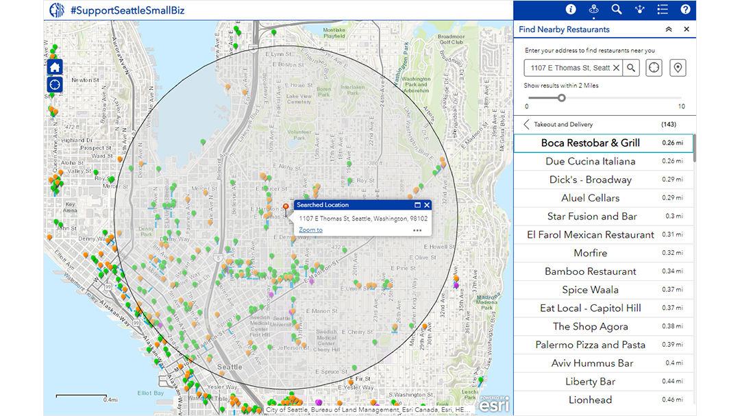740x416 pixels.
Task: Open the Help widget
Action: [x=686, y=10]
